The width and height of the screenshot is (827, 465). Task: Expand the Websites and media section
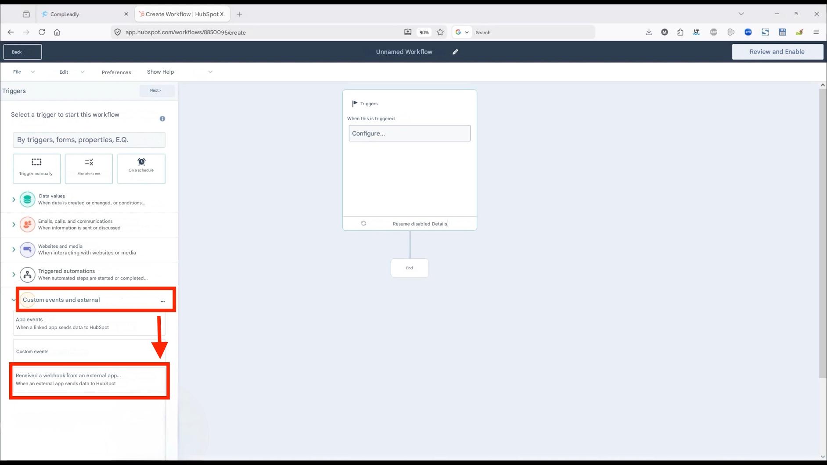(x=14, y=249)
